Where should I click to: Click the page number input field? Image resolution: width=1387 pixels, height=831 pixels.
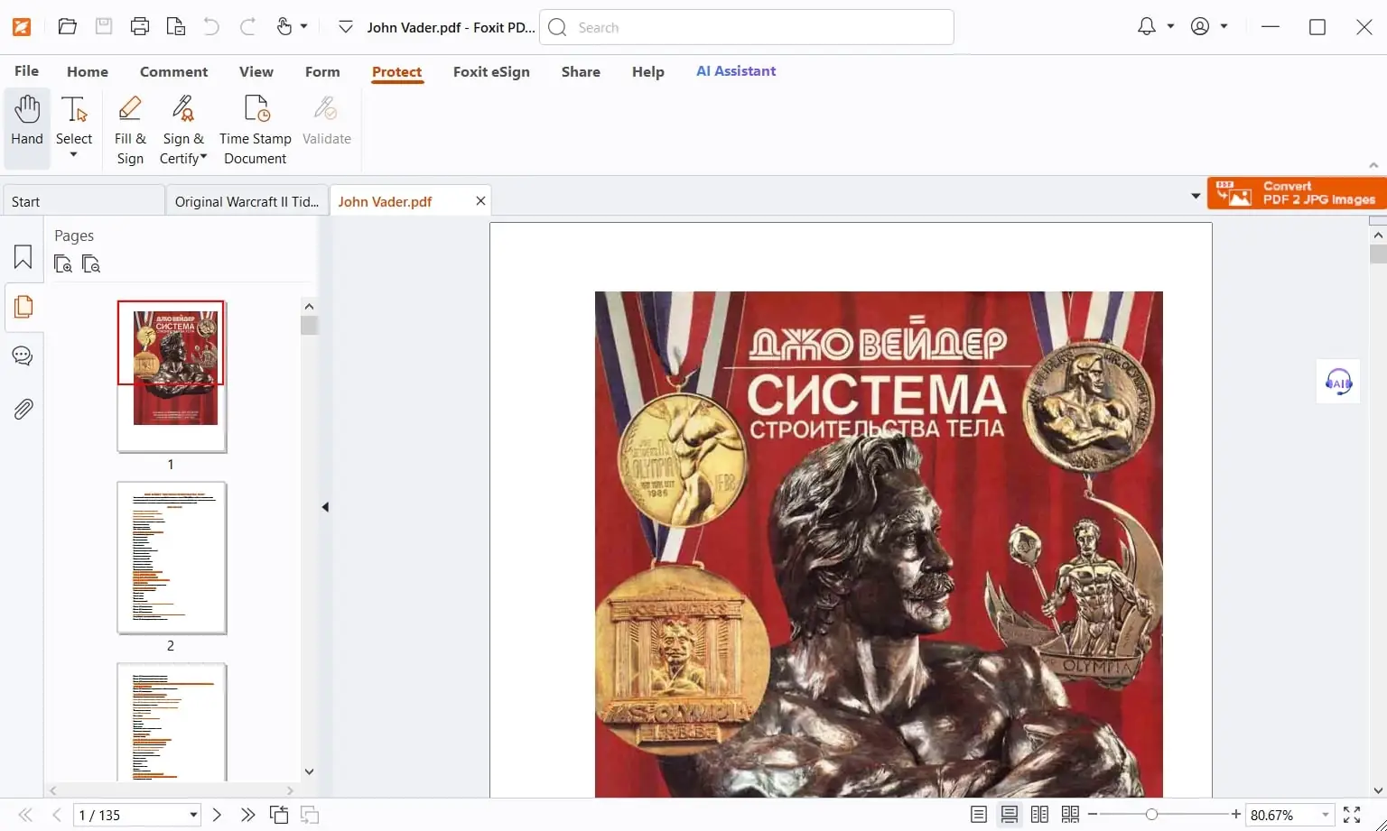click(x=129, y=815)
